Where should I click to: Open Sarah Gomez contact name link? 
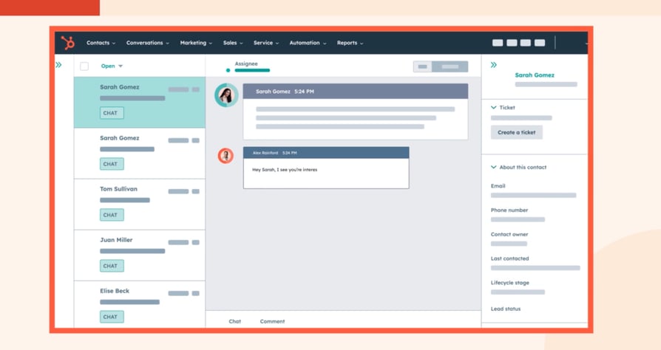(535, 75)
